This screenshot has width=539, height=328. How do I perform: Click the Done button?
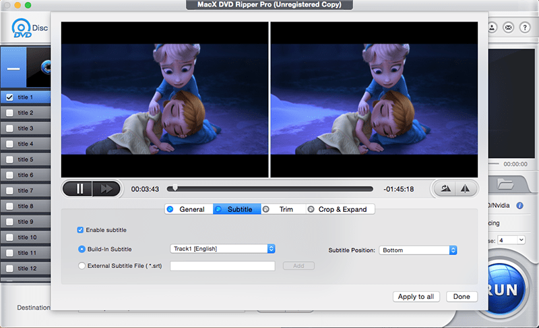pyautogui.click(x=462, y=297)
